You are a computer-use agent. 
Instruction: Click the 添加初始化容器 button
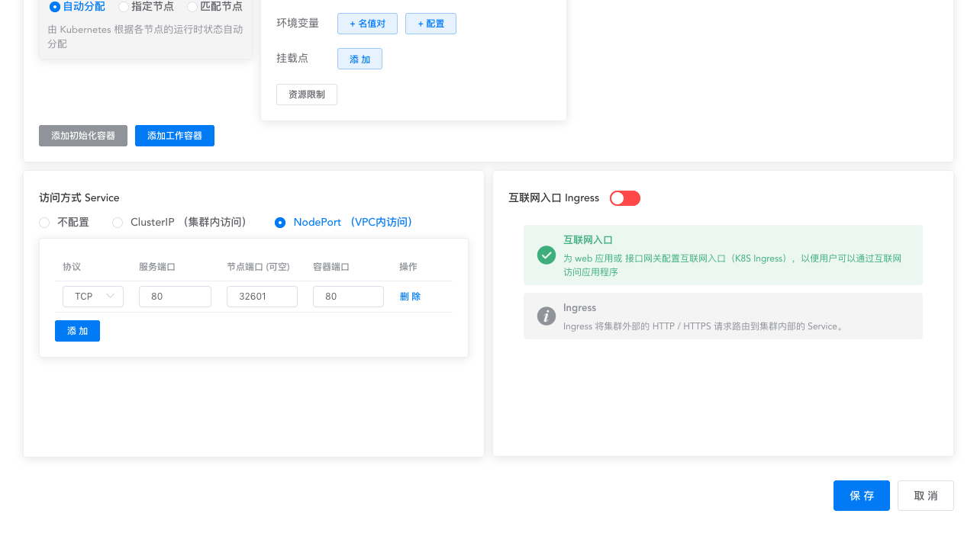[82, 136]
